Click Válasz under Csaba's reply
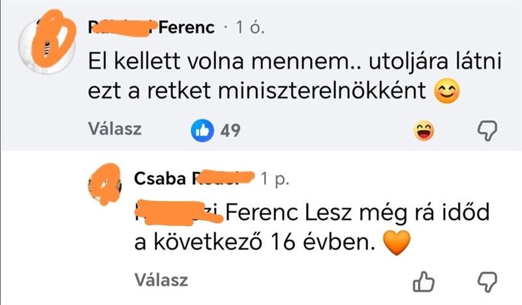The image size is (522, 305). pos(161,281)
